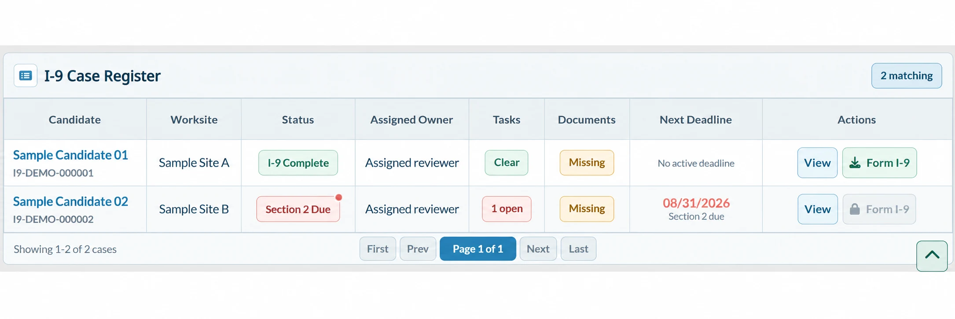The width and height of the screenshot is (955, 319).
Task: Click the scroll-to-top chevron button
Action: 932,256
